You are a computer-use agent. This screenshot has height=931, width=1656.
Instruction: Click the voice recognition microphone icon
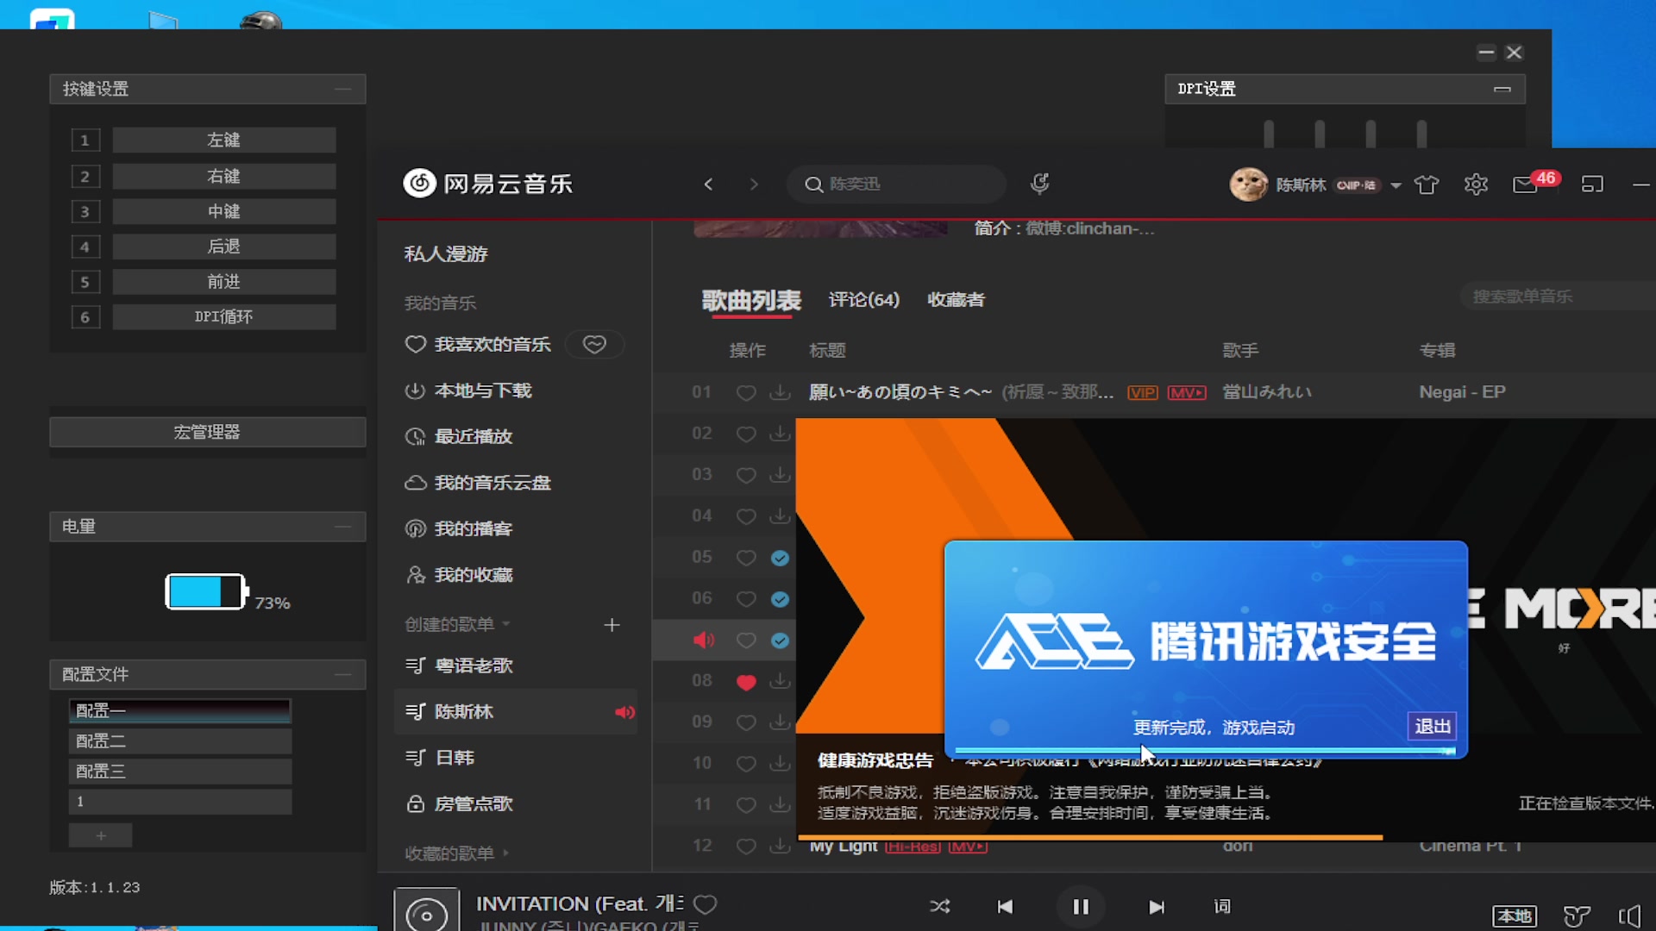click(x=1040, y=183)
